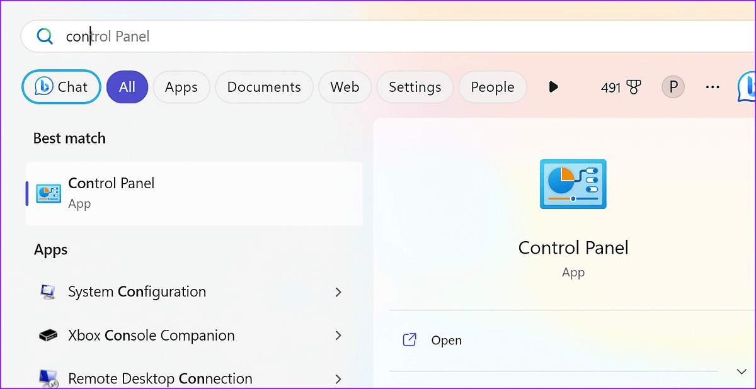Click inside the search text field
This screenshot has height=389, width=756.
point(378,37)
